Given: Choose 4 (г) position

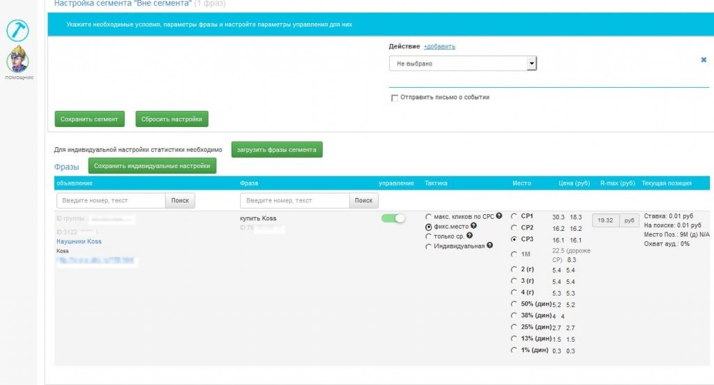Looking at the screenshot, I should [x=514, y=292].
